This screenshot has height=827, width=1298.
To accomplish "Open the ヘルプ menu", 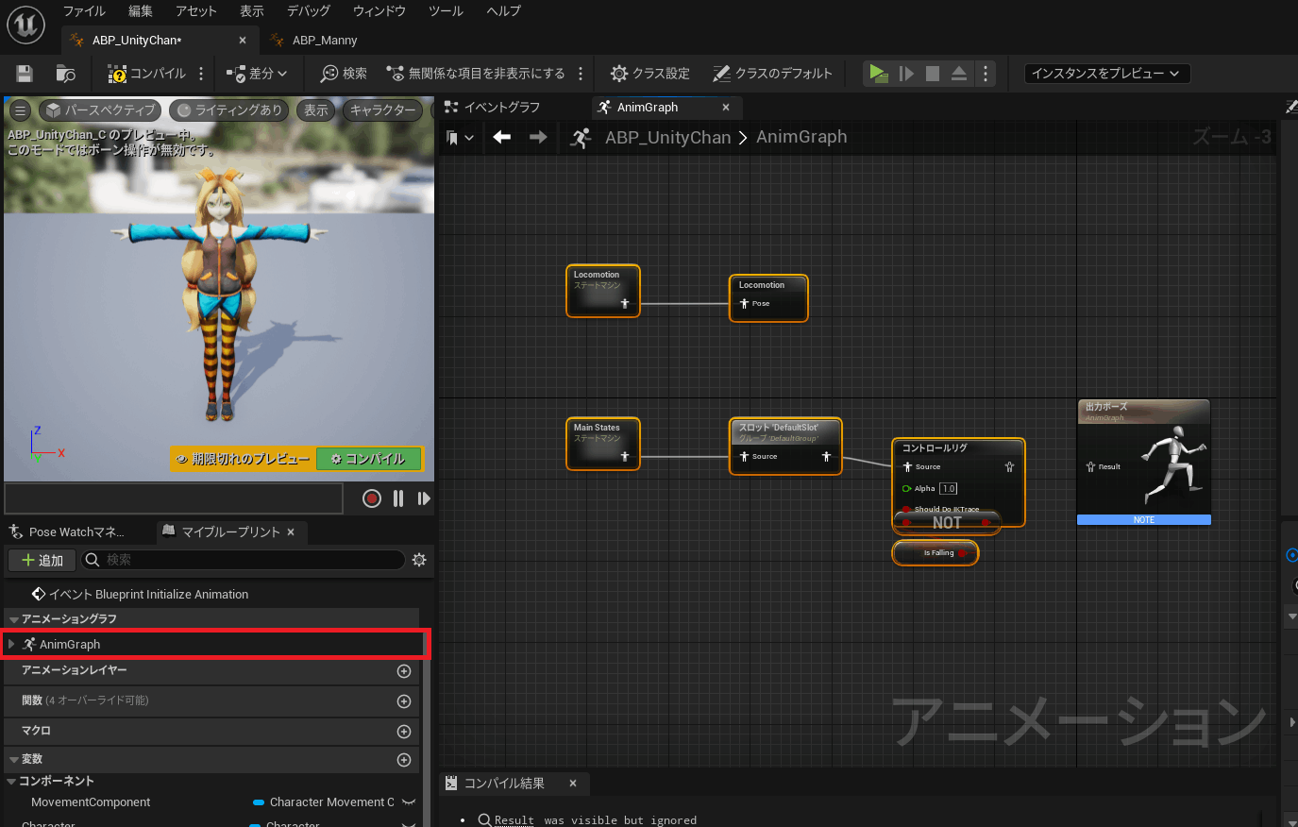I will pyautogui.click(x=503, y=11).
